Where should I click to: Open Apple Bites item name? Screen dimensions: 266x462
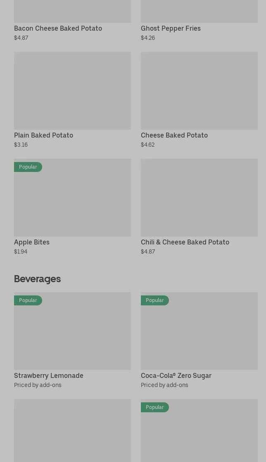click(32, 242)
